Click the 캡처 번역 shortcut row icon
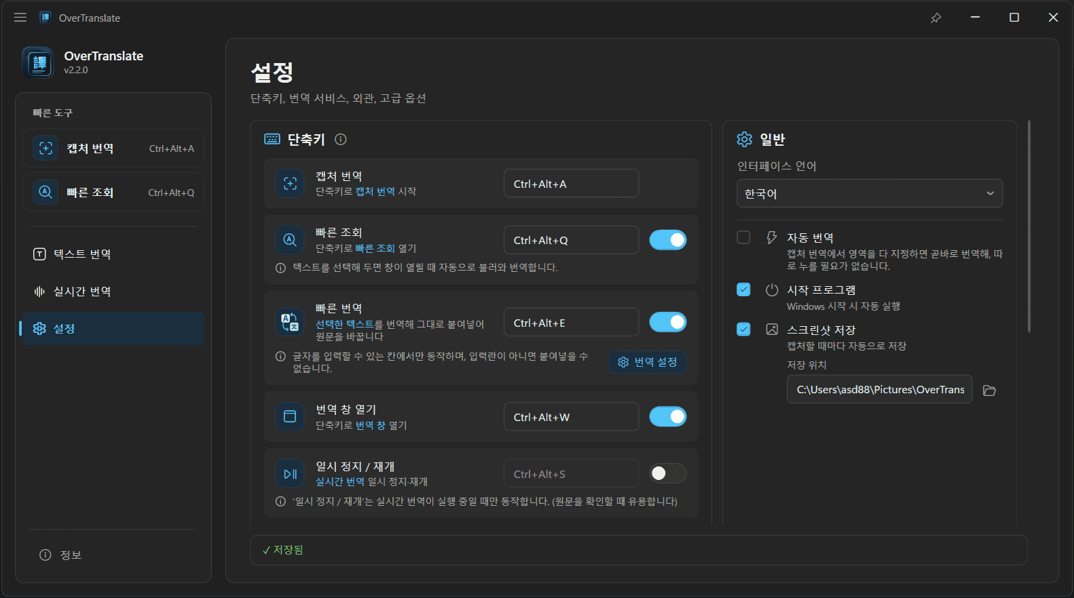 click(290, 184)
